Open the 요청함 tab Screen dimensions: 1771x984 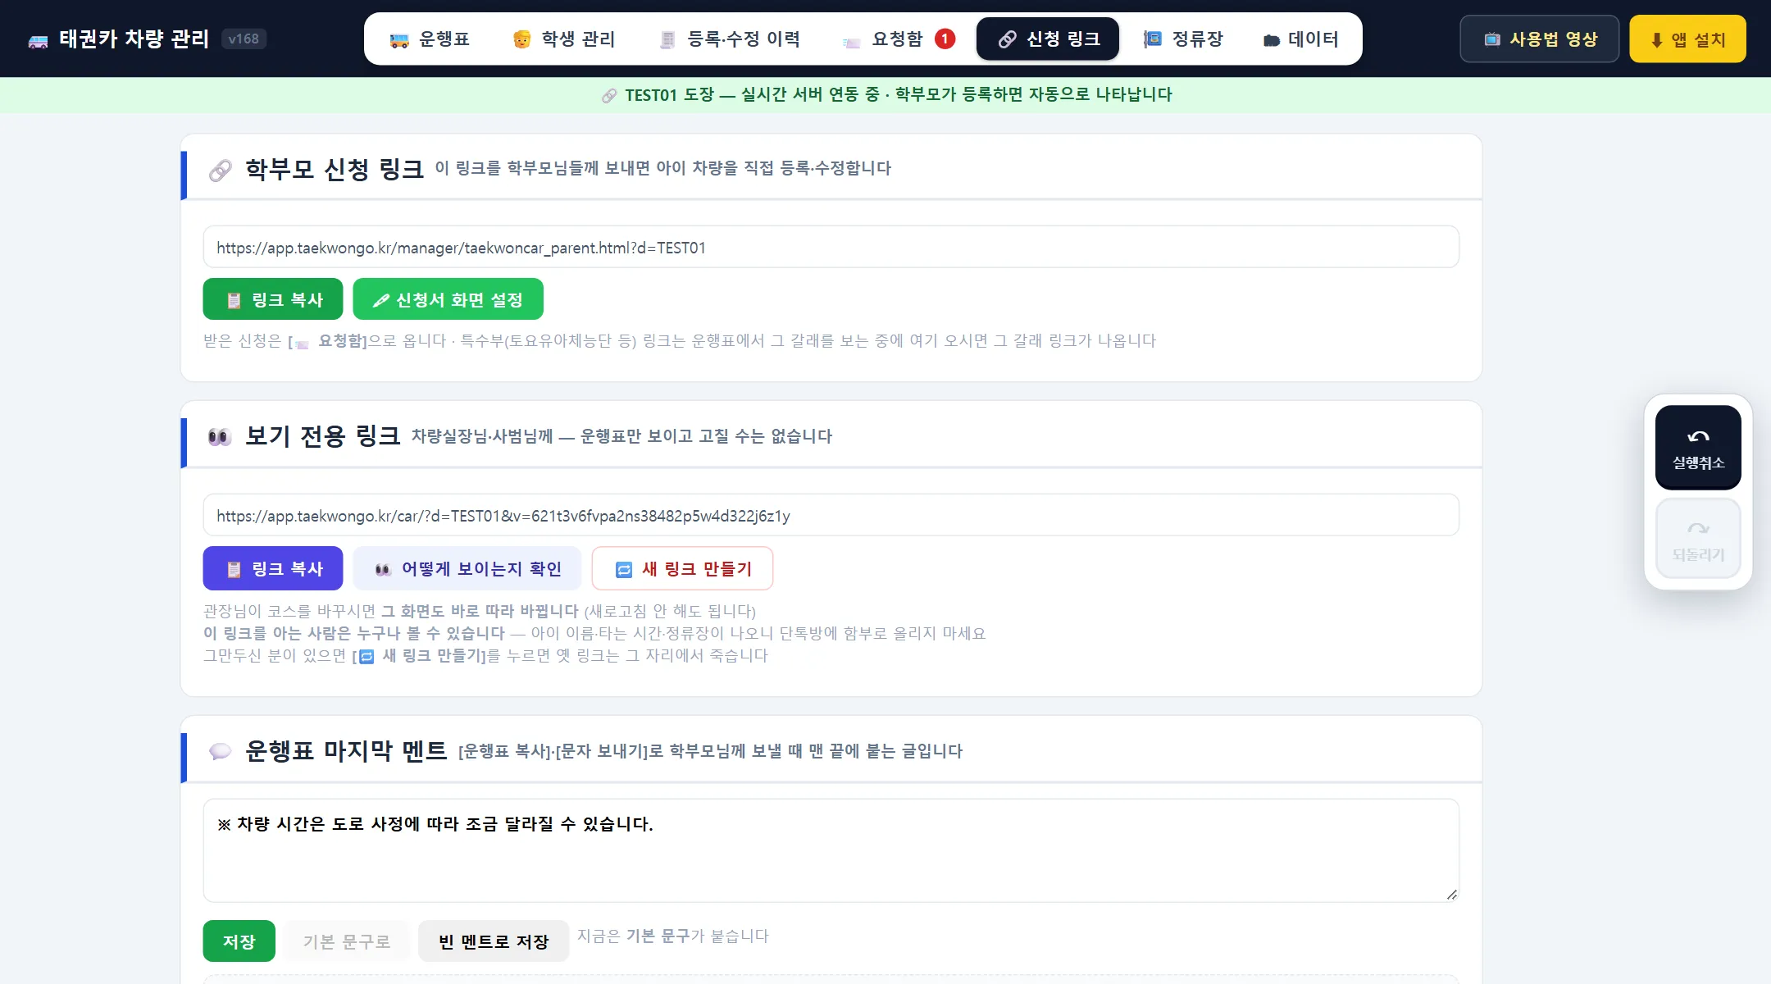click(899, 39)
